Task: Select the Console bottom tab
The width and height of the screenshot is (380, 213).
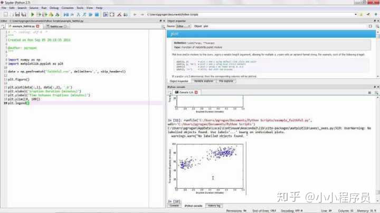Action: click(x=174, y=206)
